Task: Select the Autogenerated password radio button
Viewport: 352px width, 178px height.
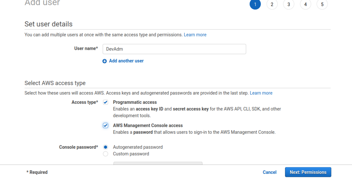Action: coord(106,147)
